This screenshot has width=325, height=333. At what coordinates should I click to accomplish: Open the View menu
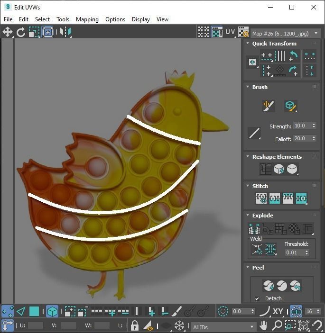162,19
